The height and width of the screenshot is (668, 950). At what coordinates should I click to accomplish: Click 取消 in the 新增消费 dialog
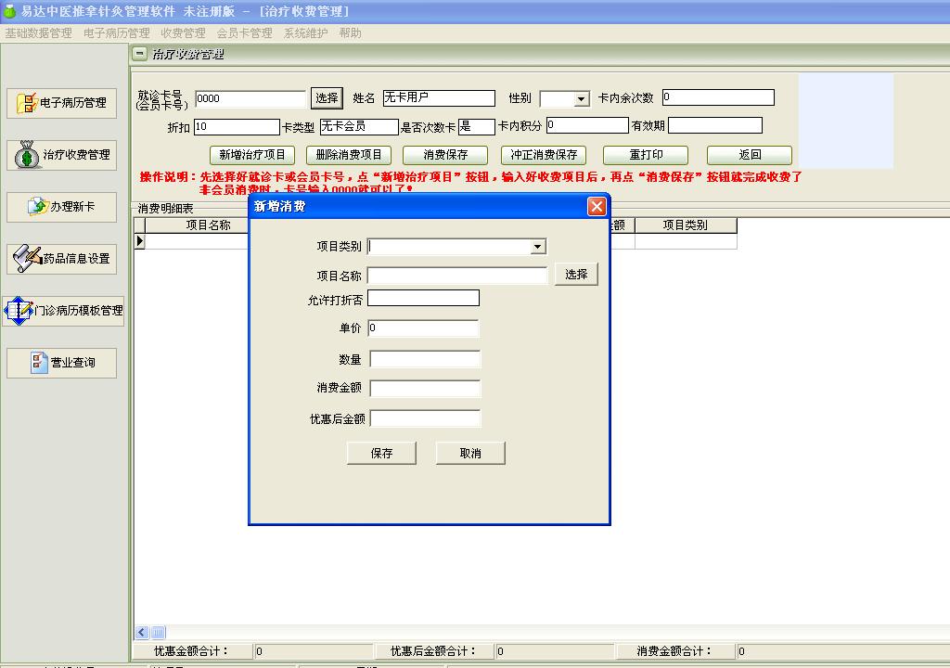point(470,454)
